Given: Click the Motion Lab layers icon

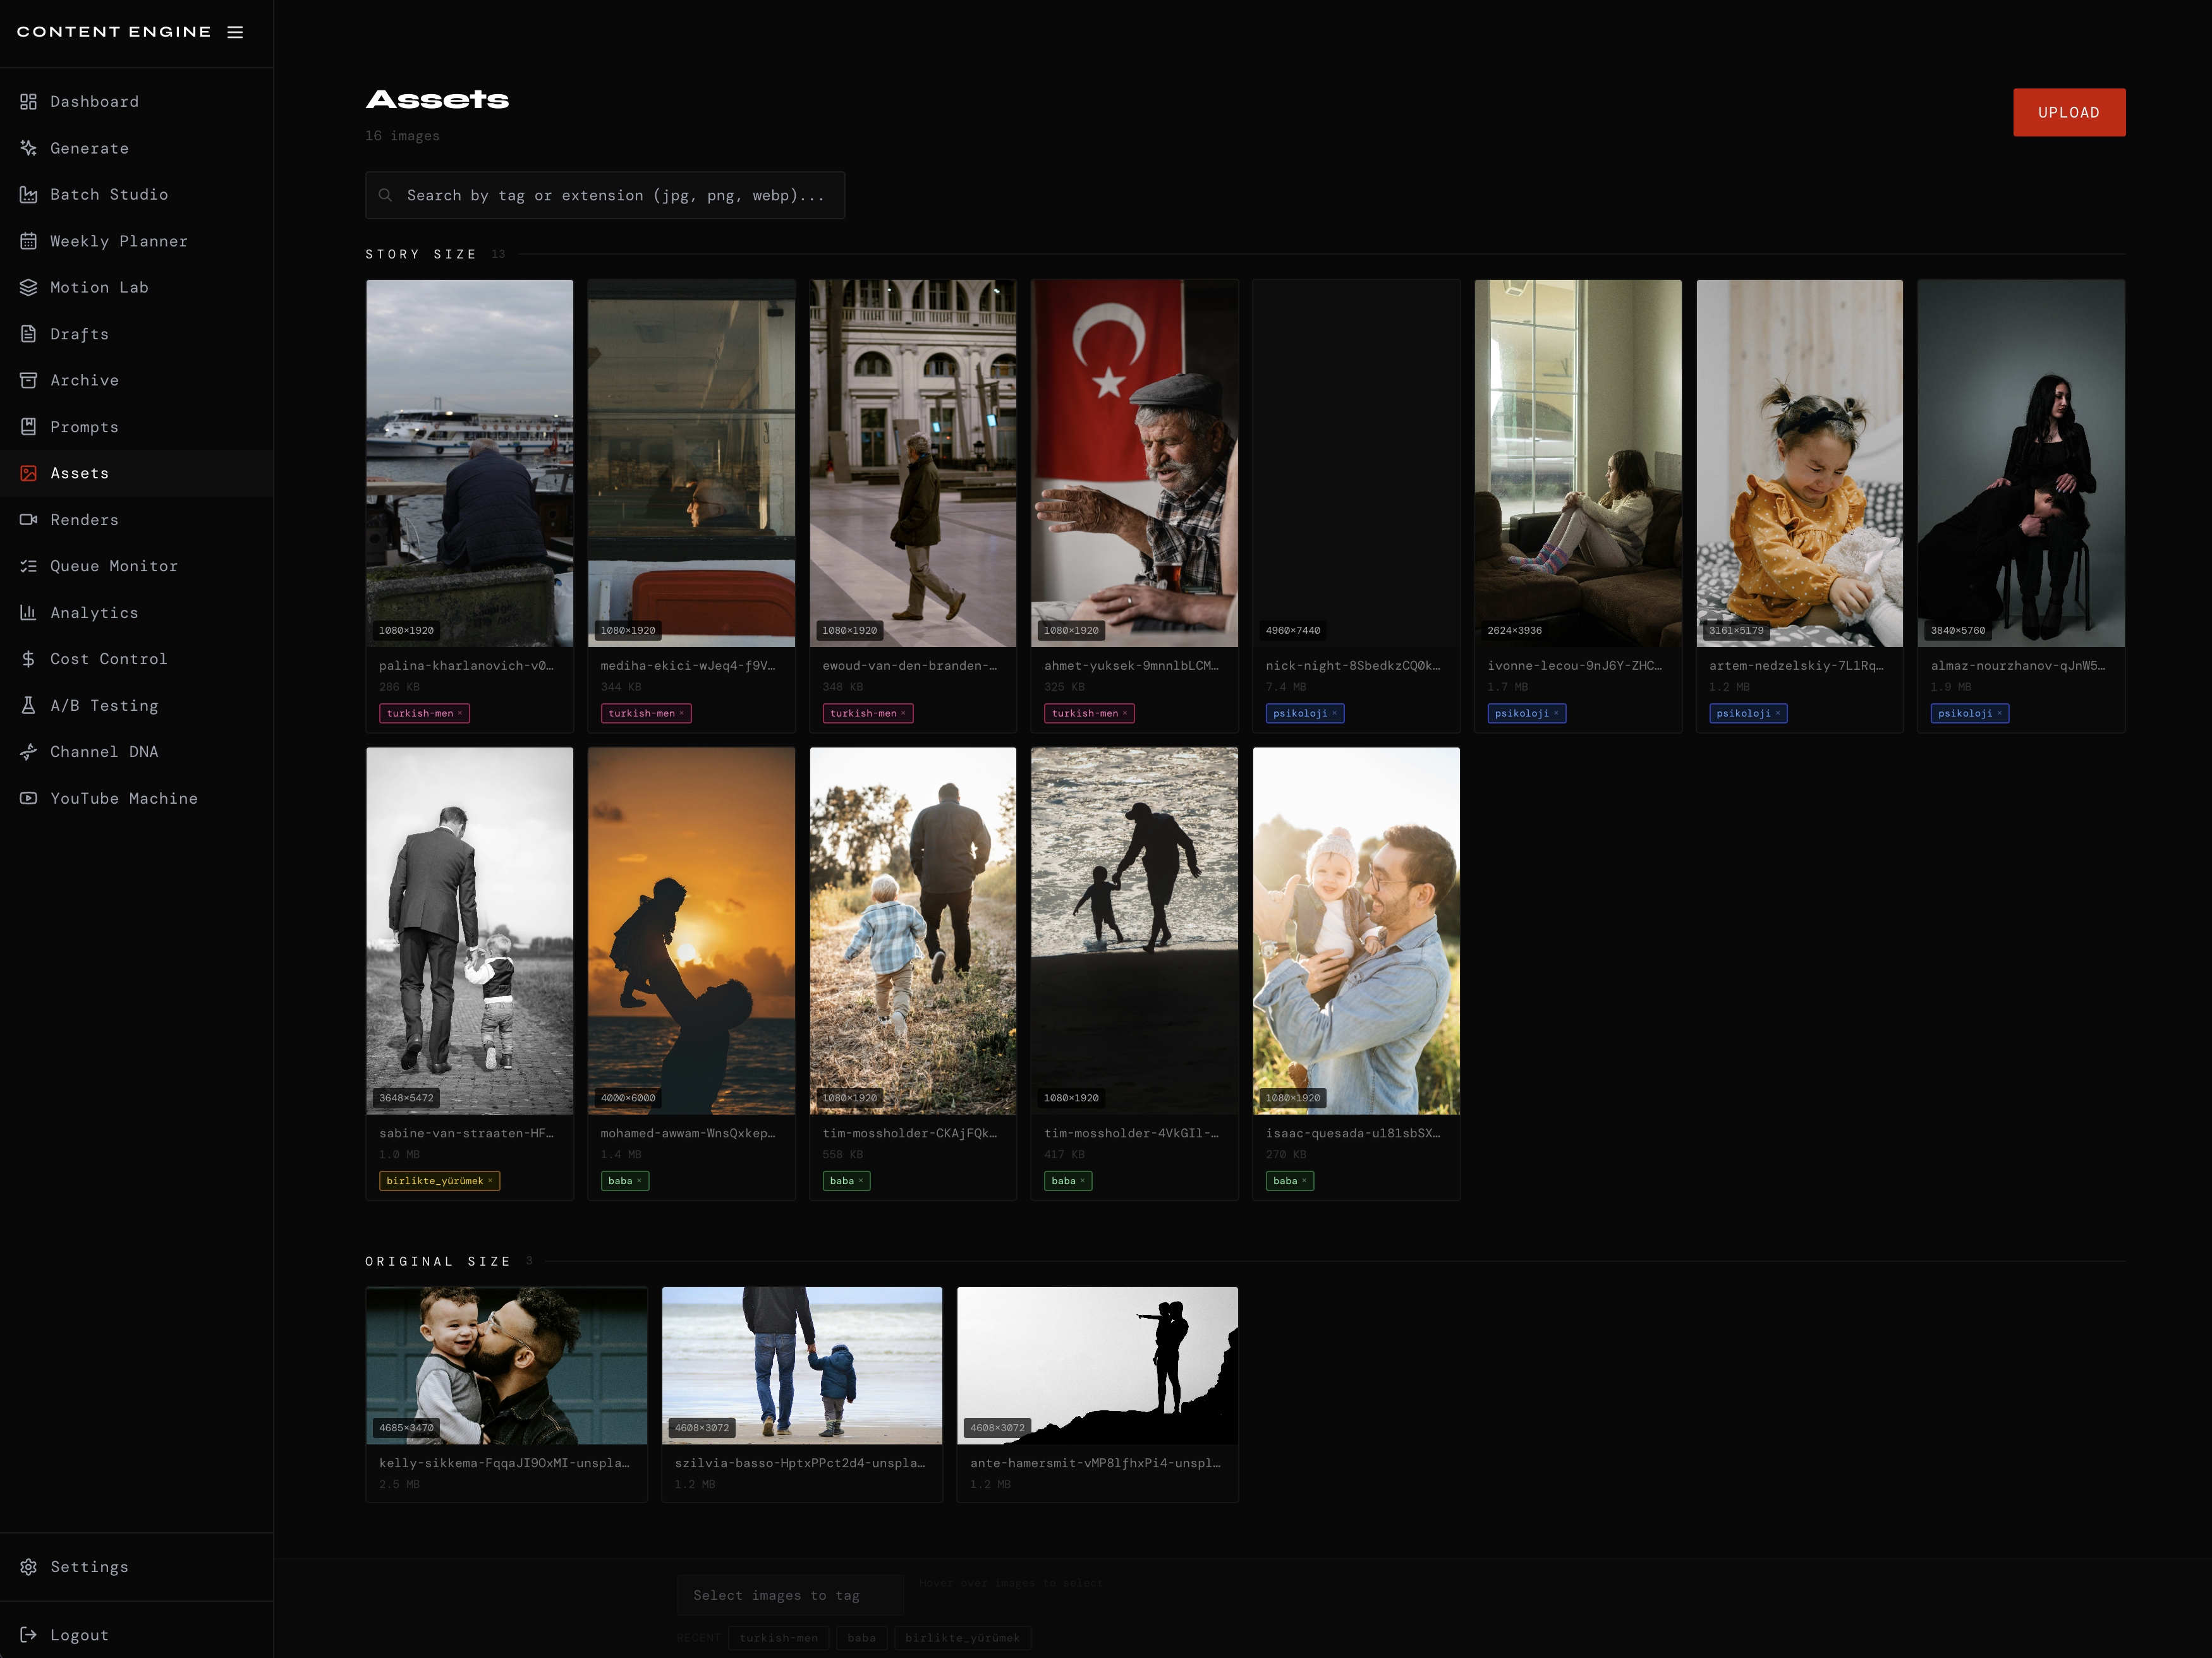Looking at the screenshot, I should pos(28,288).
